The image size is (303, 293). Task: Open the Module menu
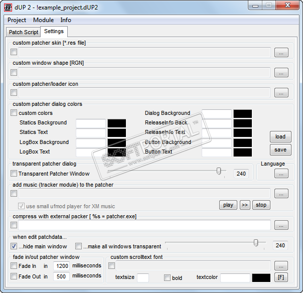(44, 20)
